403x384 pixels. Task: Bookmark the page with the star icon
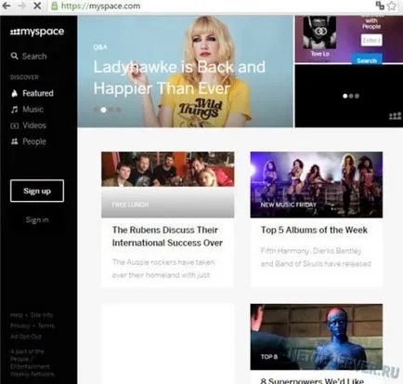pyautogui.click(x=392, y=6)
